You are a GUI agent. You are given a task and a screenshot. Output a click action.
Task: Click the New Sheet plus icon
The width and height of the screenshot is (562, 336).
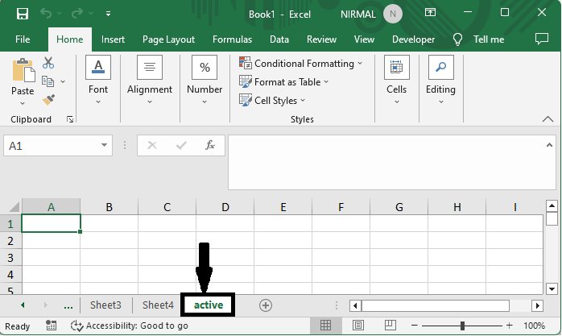point(266,305)
